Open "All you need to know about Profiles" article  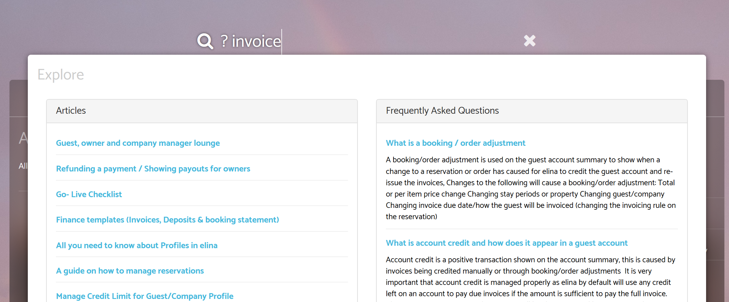coord(137,245)
